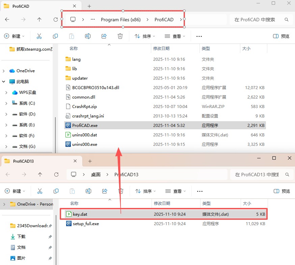Screen dimensions: 295x265
Task: Toggle the 预览 preview pane in ProfiCAD13 window
Action: (x=282, y=191)
